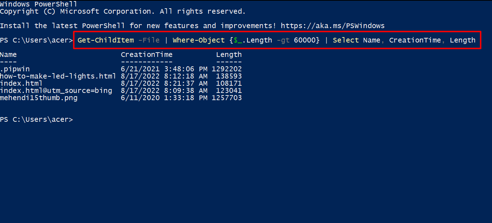This screenshot has width=492, height=223.
Task: Click the 1292202 length value
Action: [x=227, y=69]
